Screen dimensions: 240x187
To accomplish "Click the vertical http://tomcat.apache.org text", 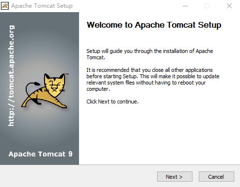I will click(11, 76).
